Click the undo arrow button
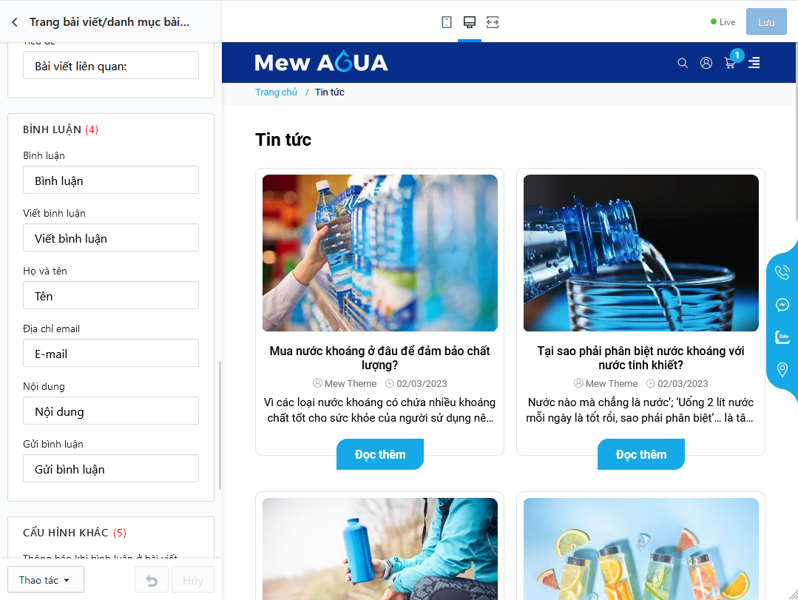Screen dimensions: 798x600 (x=152, y=579)
